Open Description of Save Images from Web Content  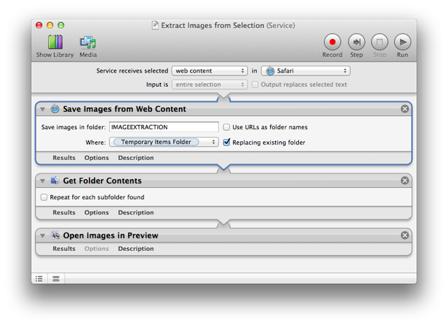(136, 158)
